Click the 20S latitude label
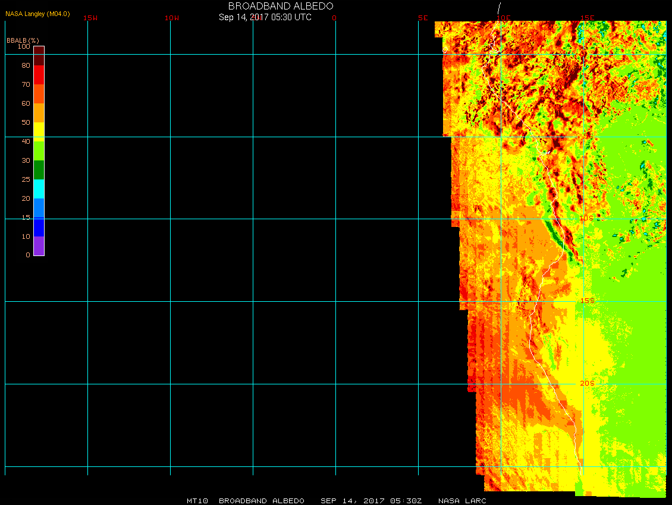Viewport: 672px width, 505px height. [x=587, y=383]
